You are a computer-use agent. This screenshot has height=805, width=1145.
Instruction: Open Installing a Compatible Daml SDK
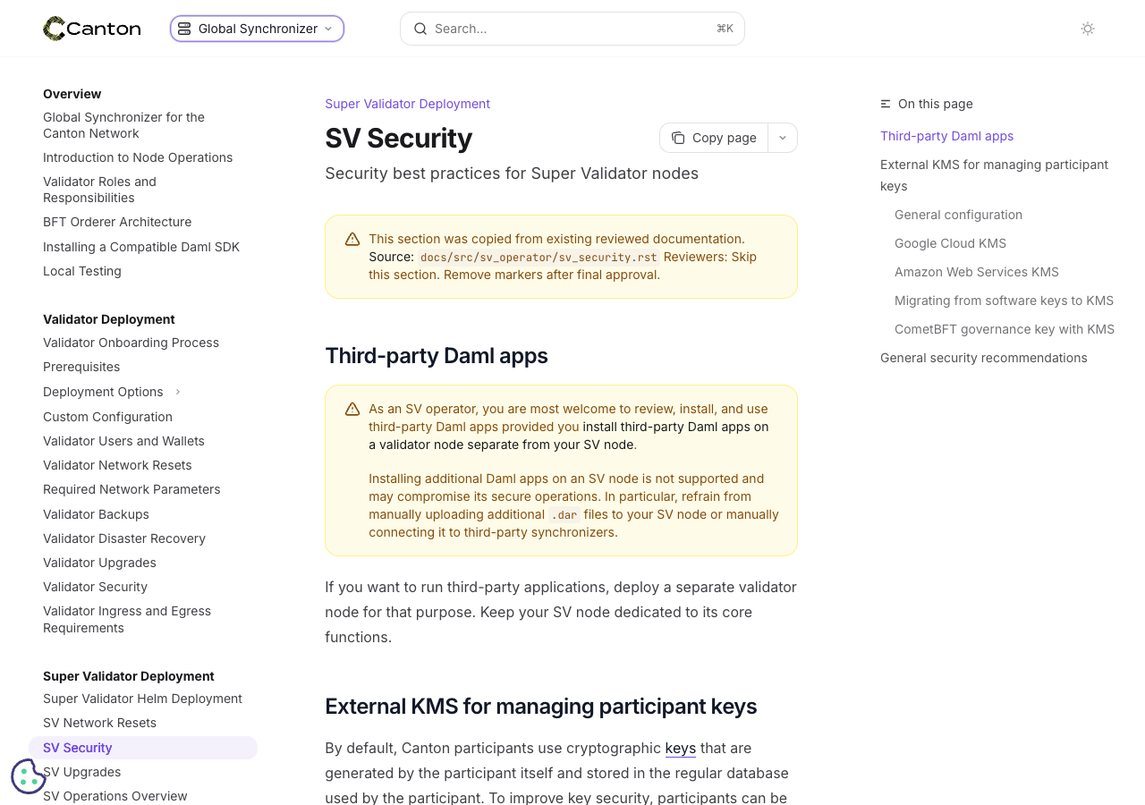click(141, 247)
